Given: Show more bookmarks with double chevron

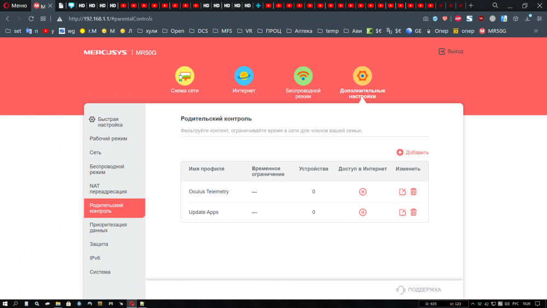Looking at the screenshot, I should [x=536, y=31].
